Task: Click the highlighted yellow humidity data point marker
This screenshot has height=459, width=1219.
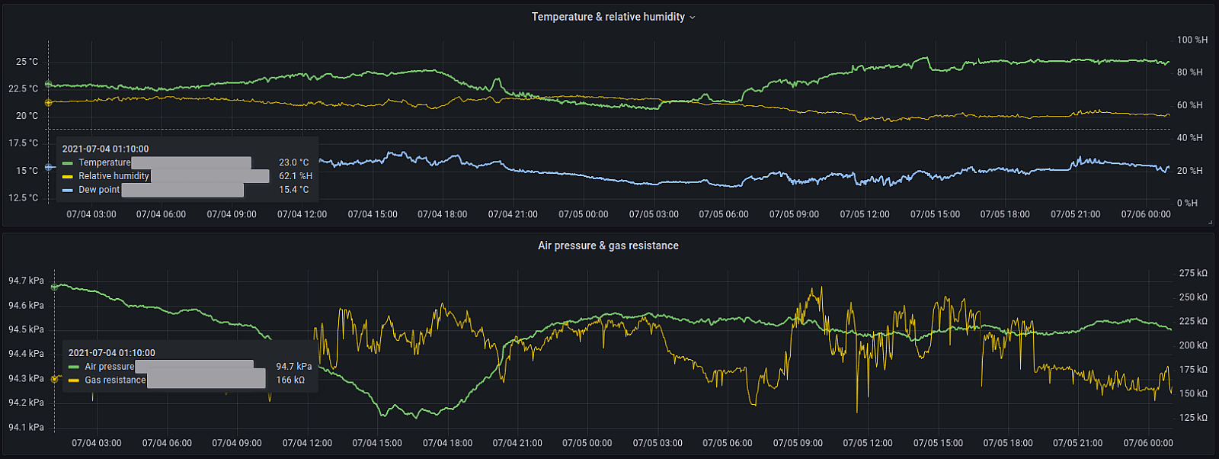Action: [x=48, y=102]
